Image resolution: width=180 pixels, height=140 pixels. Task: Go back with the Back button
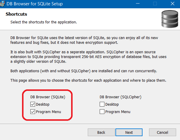pos(101,132)
